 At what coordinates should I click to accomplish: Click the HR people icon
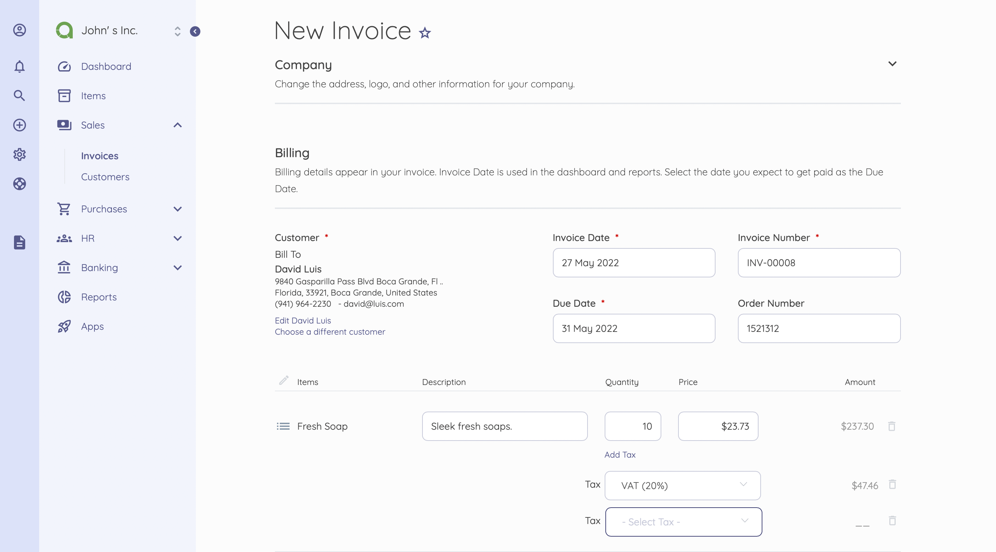64,238
